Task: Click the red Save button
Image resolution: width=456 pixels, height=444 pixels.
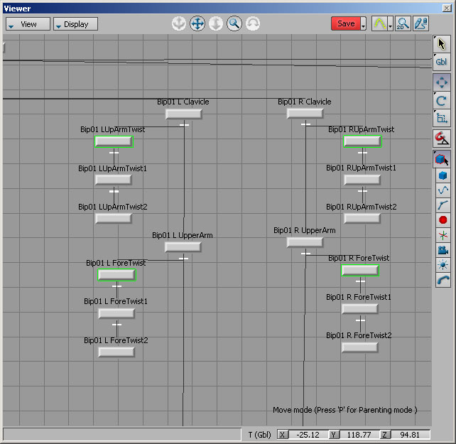Action: pyautogui.click(x=346, y=23)
